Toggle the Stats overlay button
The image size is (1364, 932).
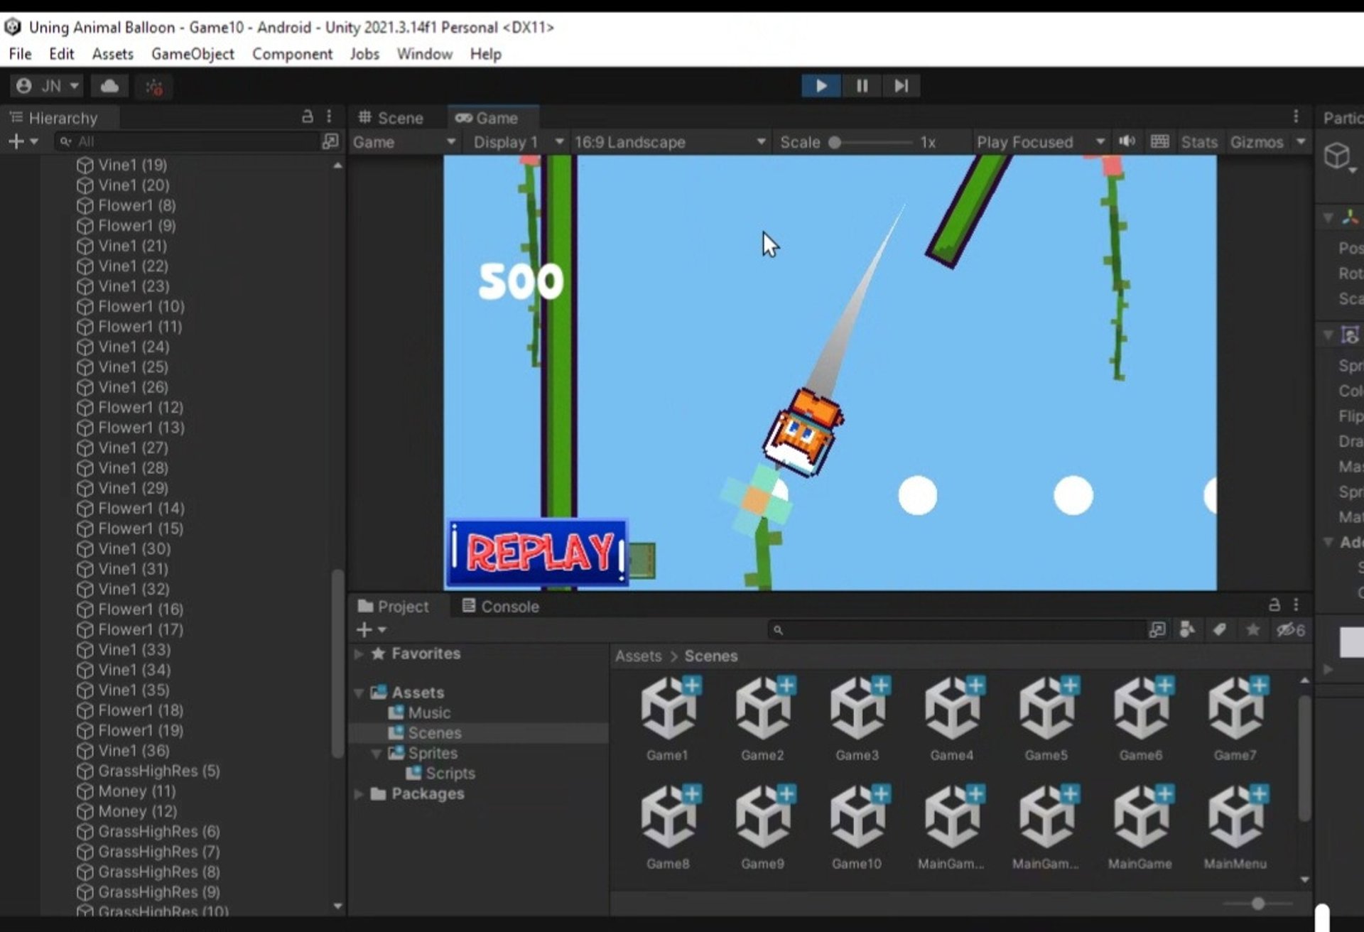coord(1198,142)
